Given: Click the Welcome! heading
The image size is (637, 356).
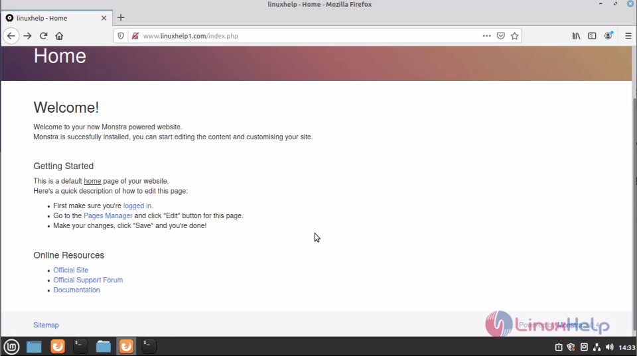Looking at the screenshot, I should tap(66, 107).
